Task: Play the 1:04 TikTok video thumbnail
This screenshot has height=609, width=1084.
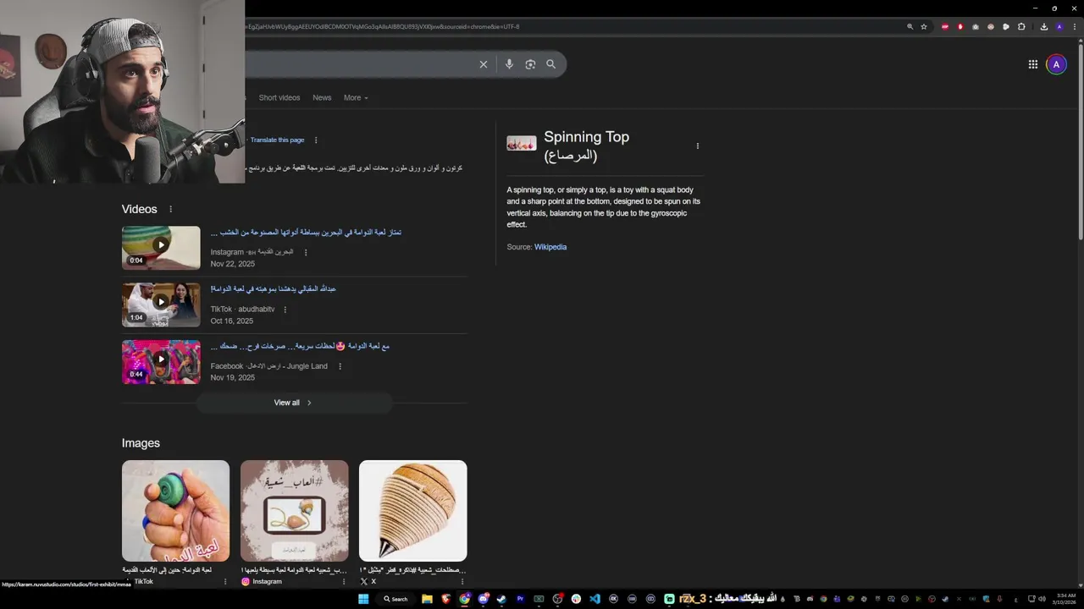Action: (161, 304)
